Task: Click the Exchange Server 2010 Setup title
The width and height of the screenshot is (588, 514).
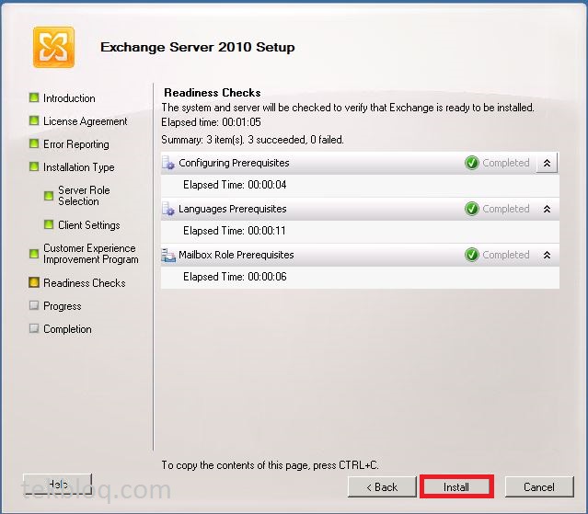Action: 198,47
